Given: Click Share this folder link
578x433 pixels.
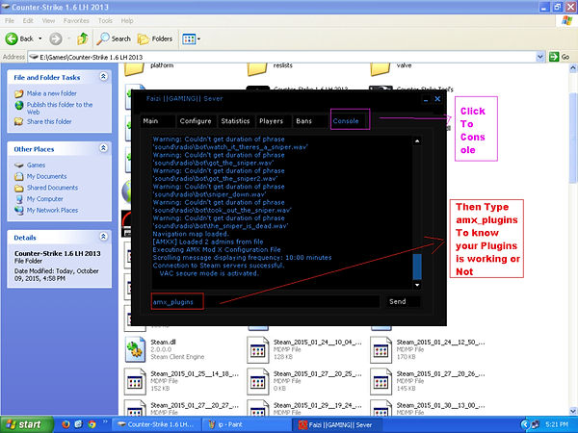Looking at the screenshot, I should coord(49,121).
